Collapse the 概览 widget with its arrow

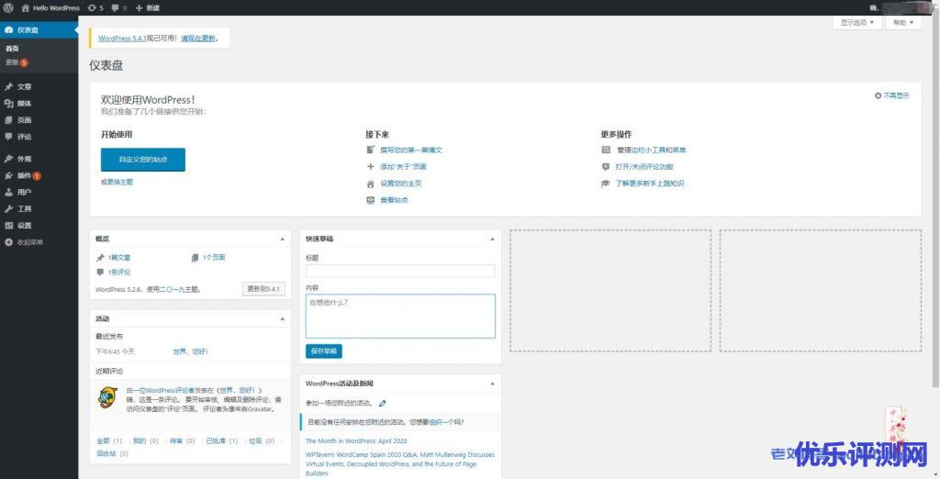click(x=283, y=239)
